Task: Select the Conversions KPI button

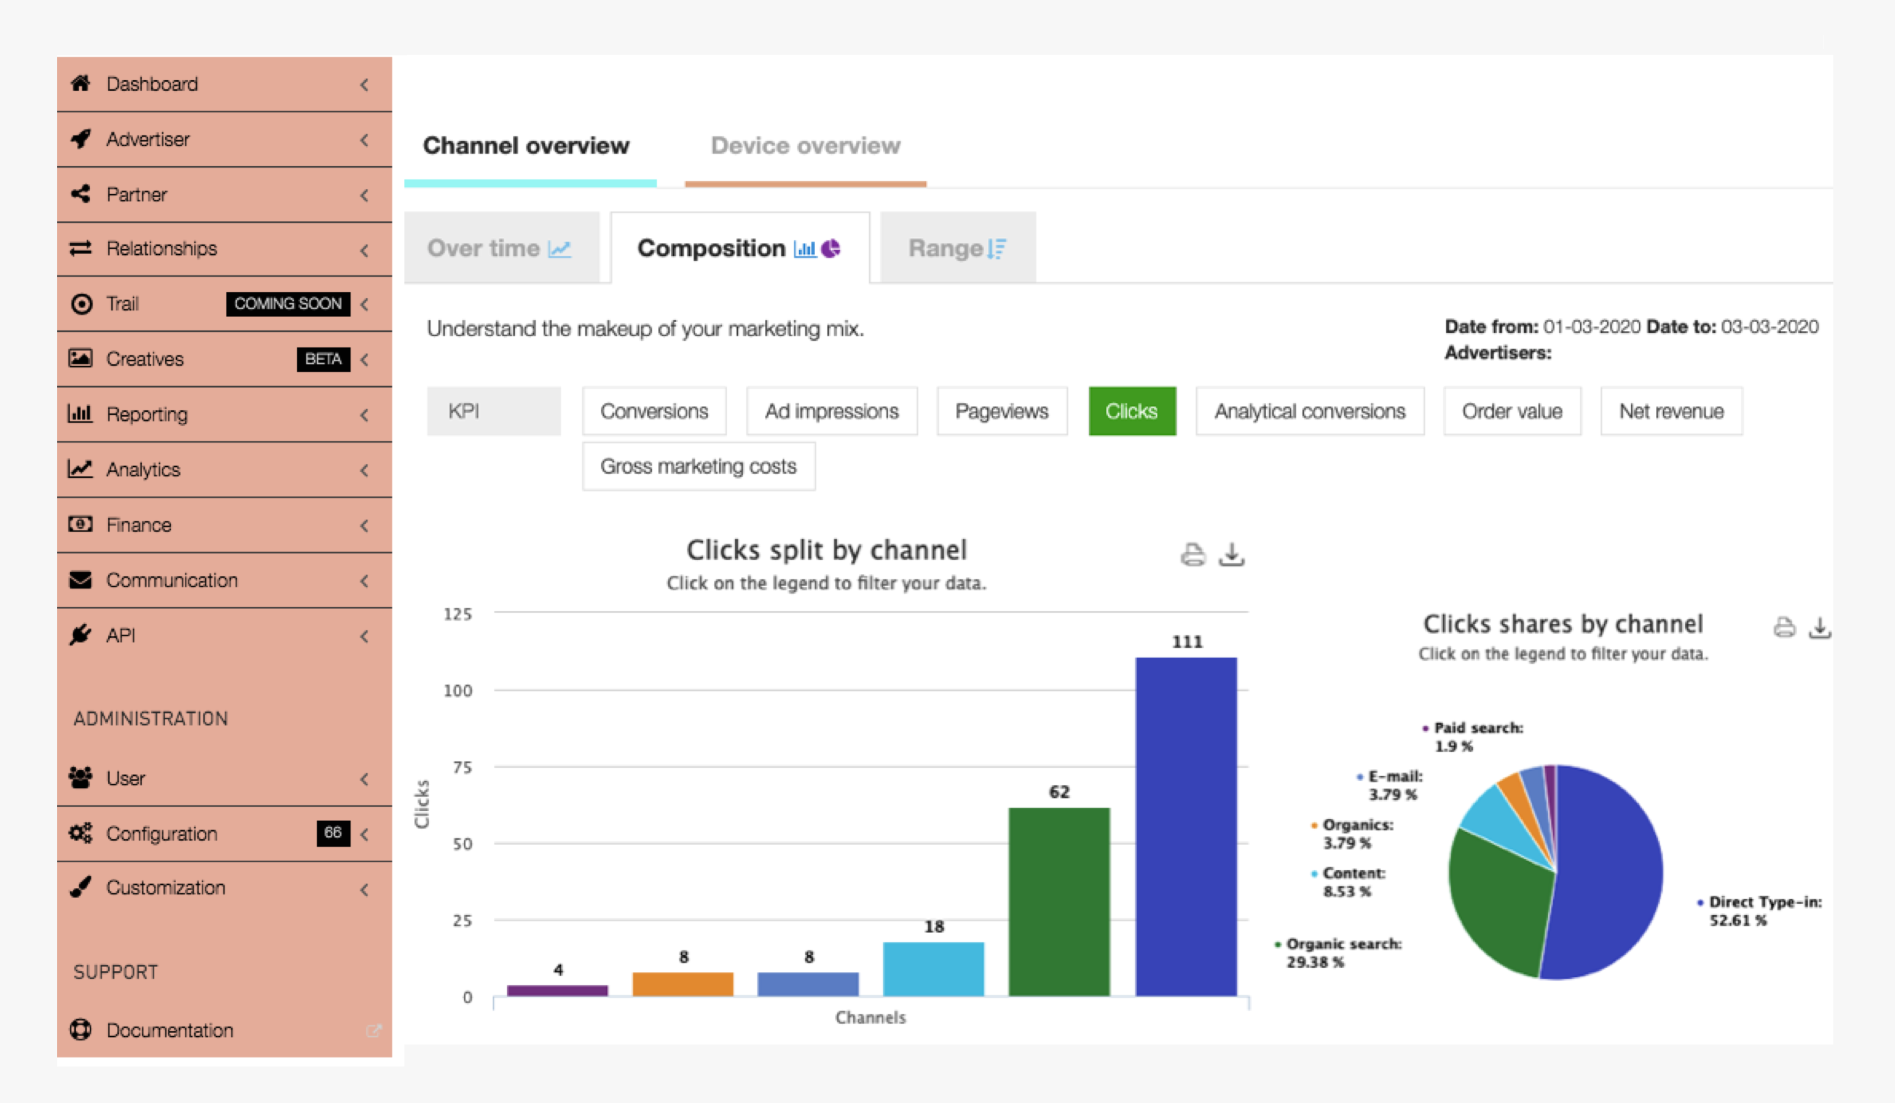Action: 653,410
